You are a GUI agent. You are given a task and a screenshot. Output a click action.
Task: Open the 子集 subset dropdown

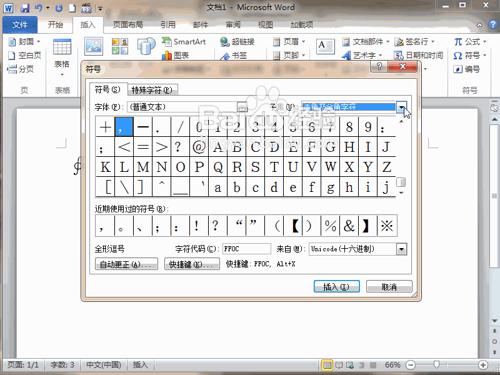pos(402,107)
